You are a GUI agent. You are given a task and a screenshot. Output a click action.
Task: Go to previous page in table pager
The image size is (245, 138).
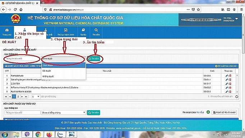pos(10,97)
